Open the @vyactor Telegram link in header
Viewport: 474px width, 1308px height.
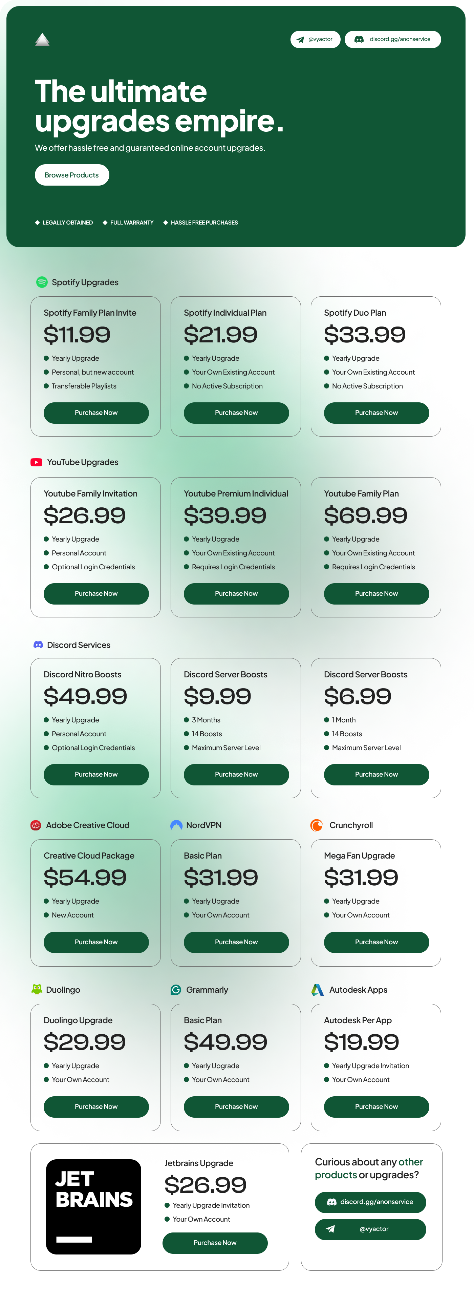tap(315, 40)
